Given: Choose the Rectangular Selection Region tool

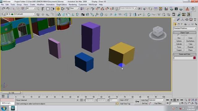Looking at the screenshot, I should 48,9.
